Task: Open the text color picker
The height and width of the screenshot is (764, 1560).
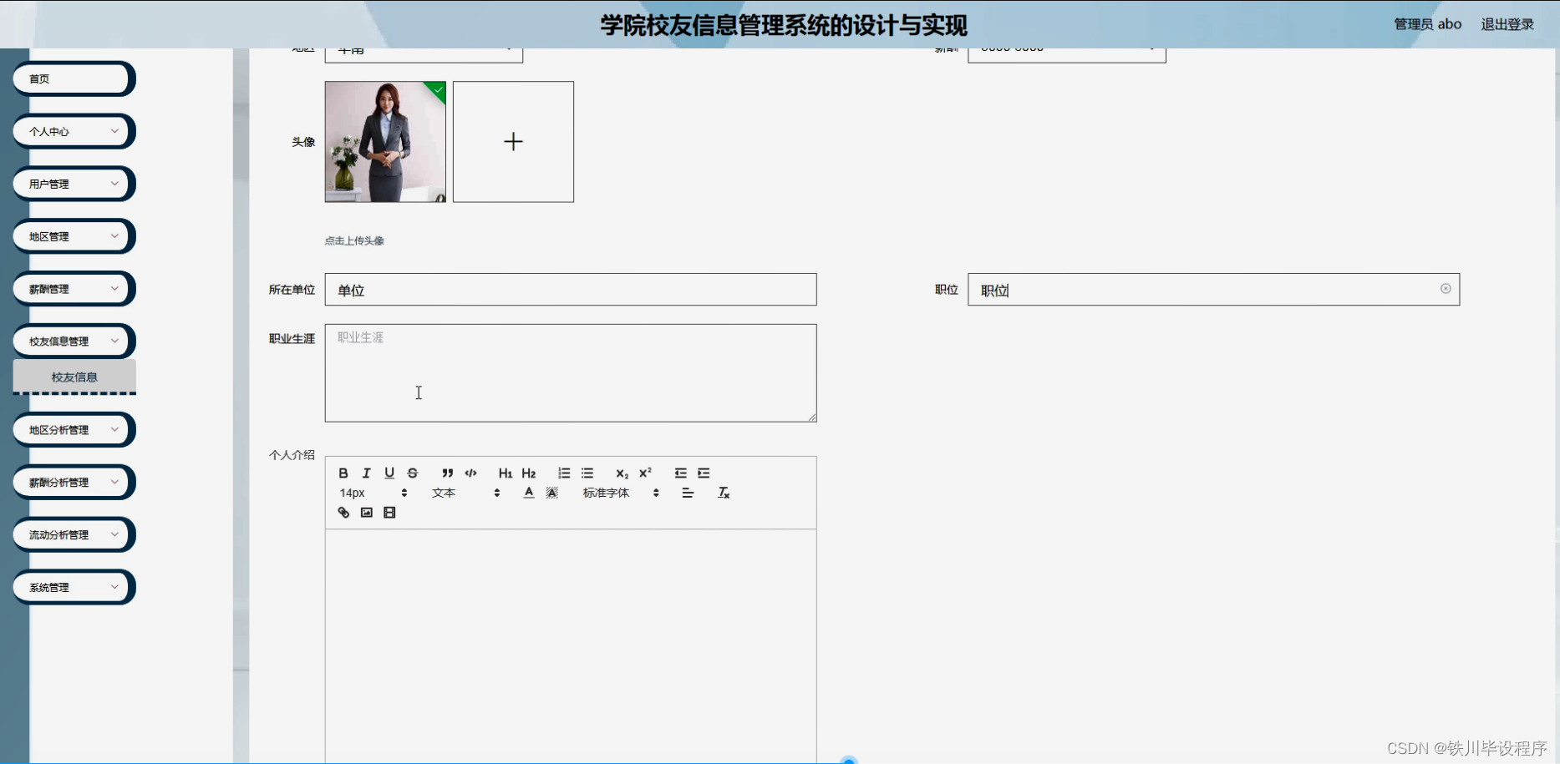Action: tap(528, 493)
